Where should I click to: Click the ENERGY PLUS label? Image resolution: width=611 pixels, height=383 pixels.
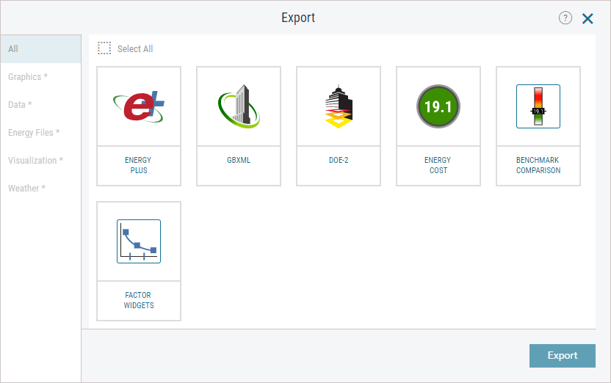138,165
